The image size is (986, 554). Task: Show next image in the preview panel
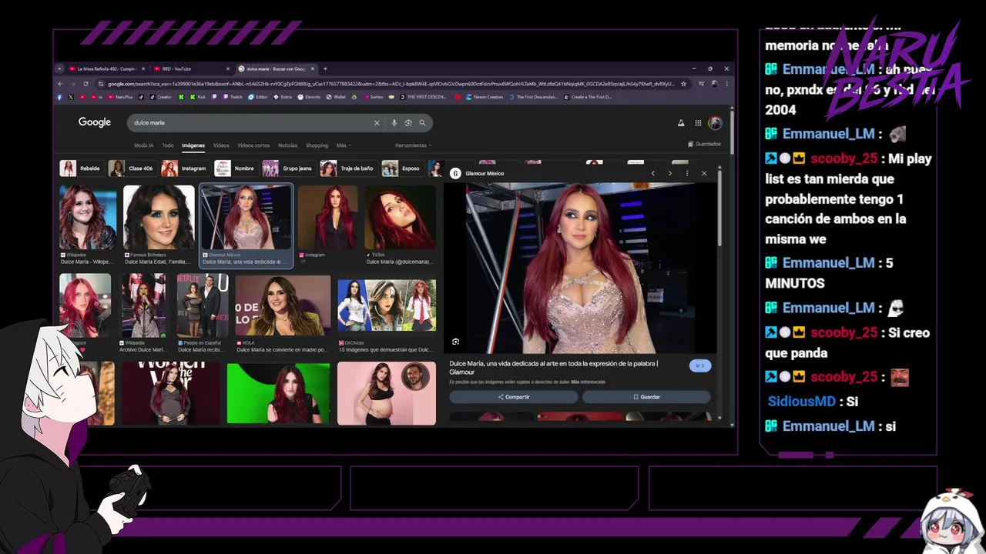(669, 173)
